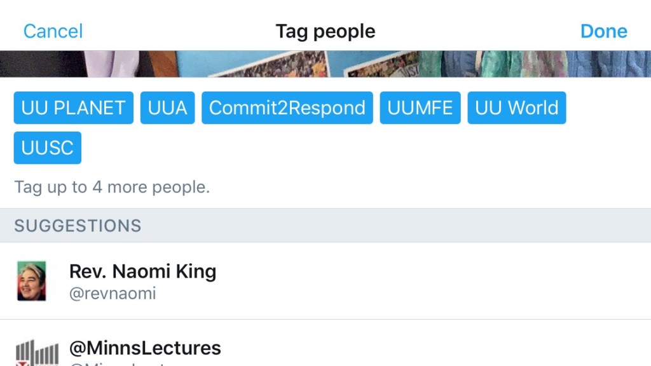Tap the Commit2Respond tag chip

pyautogui.click(x=287, y=108)
